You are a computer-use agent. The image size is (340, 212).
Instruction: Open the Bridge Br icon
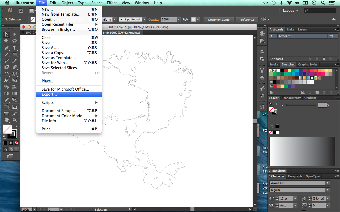coord(21,11)
